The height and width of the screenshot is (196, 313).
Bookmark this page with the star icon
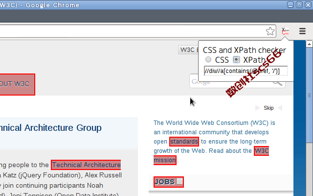pyautogui.click(x=270, y=31)
